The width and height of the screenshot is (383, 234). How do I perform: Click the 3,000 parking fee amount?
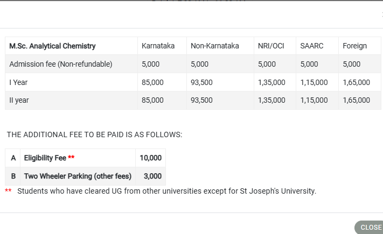click(x=152, y=176)
